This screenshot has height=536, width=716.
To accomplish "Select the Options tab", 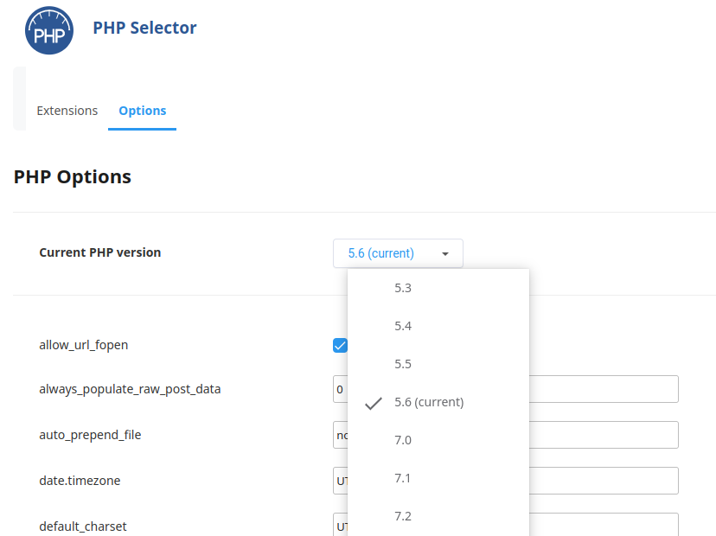I will coord(142,111).
